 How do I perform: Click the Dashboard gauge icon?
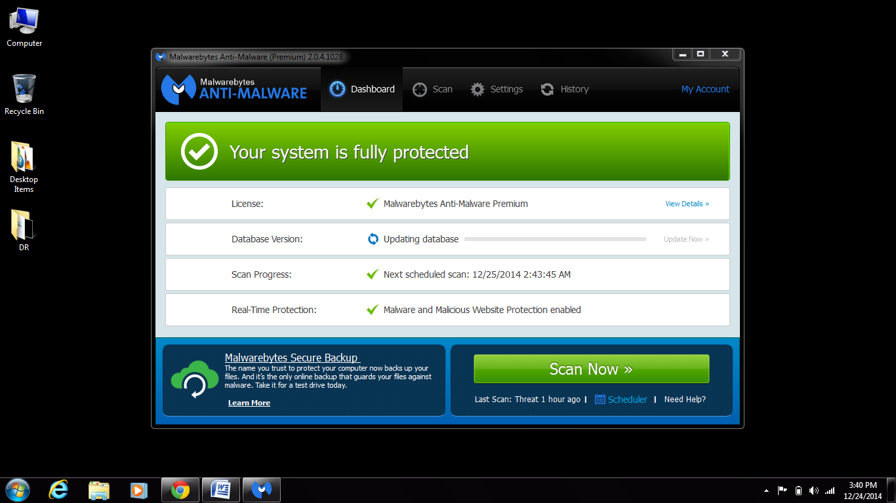(337, 89)
